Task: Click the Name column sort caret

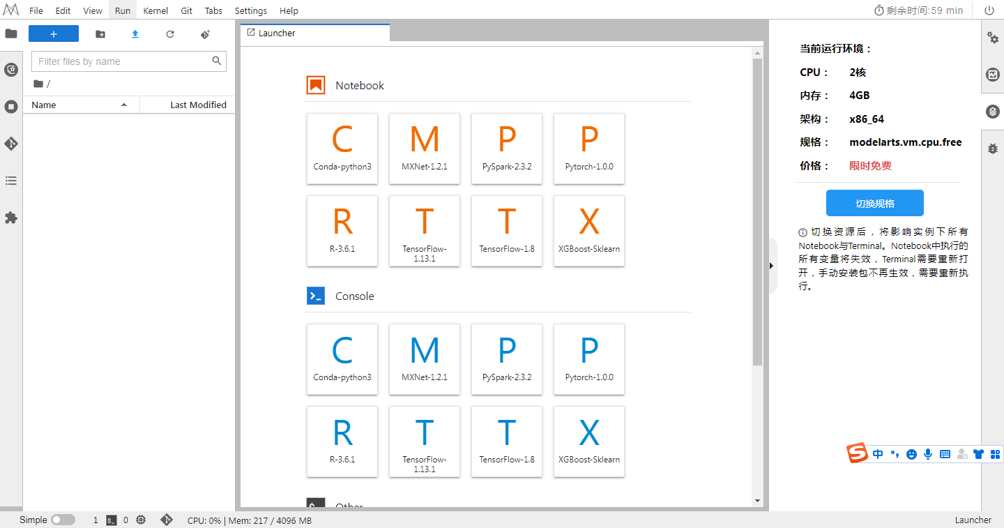Action: tap(124, 105)
